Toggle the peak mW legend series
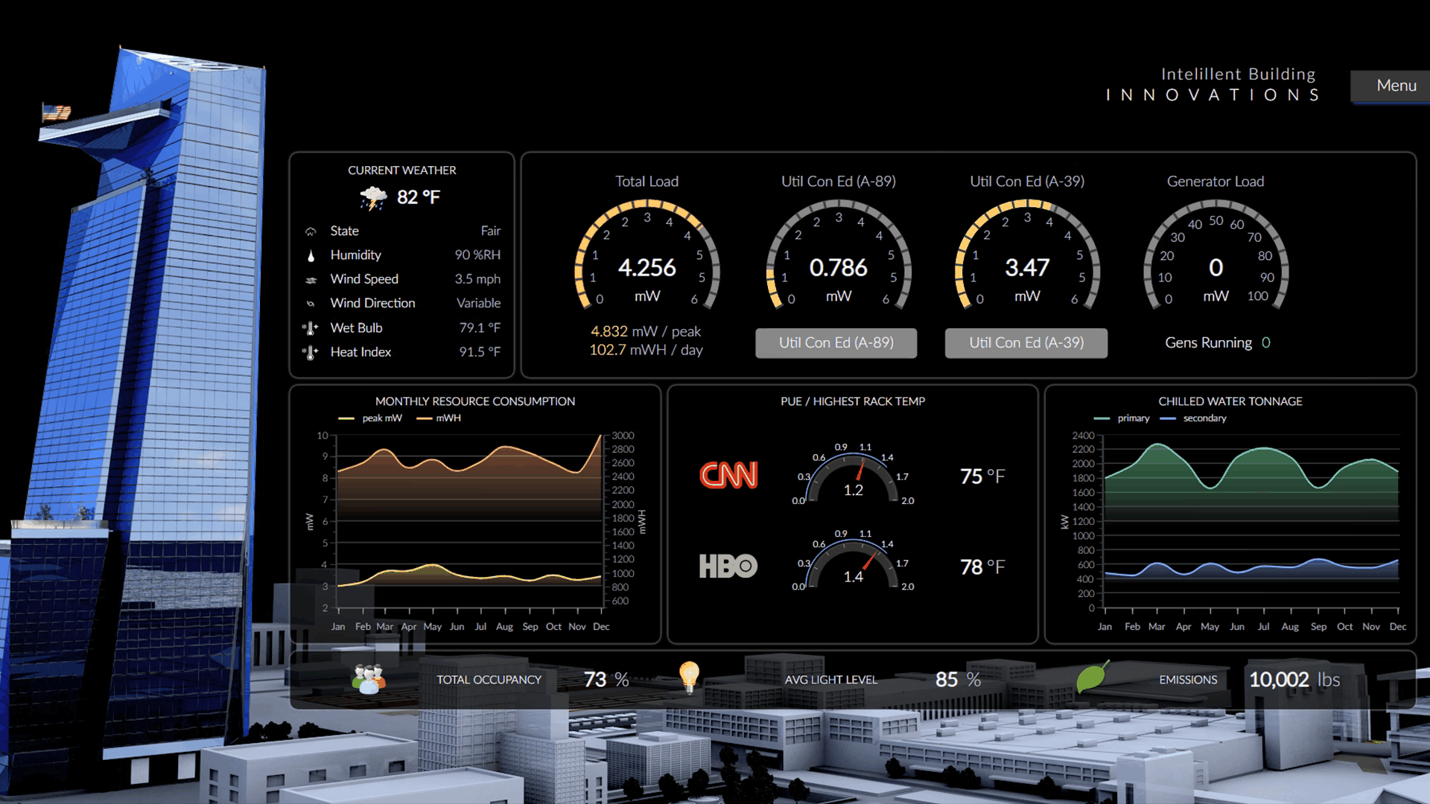Viewport: 1430px width, 804px height. coord(371,418)
